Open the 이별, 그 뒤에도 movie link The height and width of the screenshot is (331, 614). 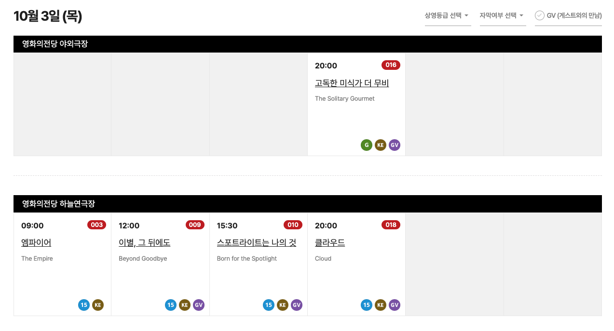(x=144, y=243)
